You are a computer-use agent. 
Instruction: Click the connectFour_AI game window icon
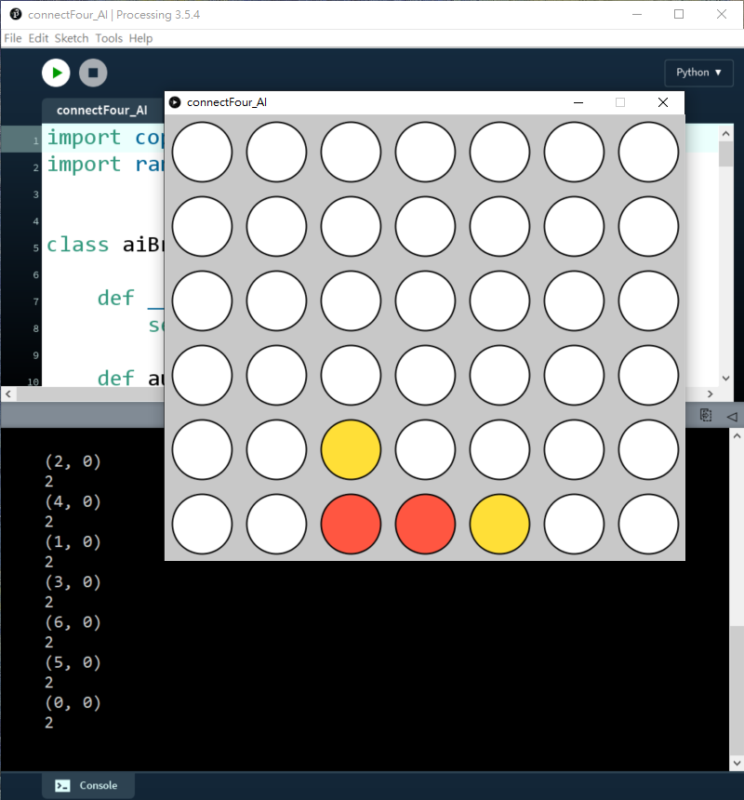click(x=175, y=102)
